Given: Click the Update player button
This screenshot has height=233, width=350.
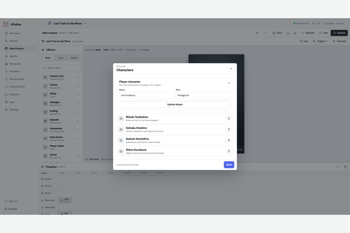Looking at the screenshot, I should click(x=175, y=104).
